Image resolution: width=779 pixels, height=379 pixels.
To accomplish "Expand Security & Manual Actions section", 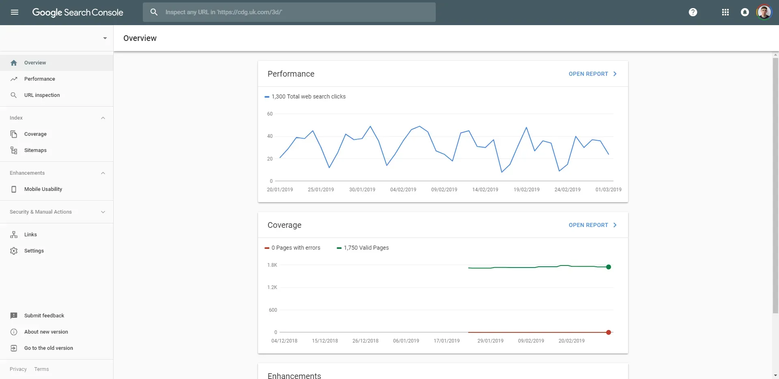I will pos(103,212).
